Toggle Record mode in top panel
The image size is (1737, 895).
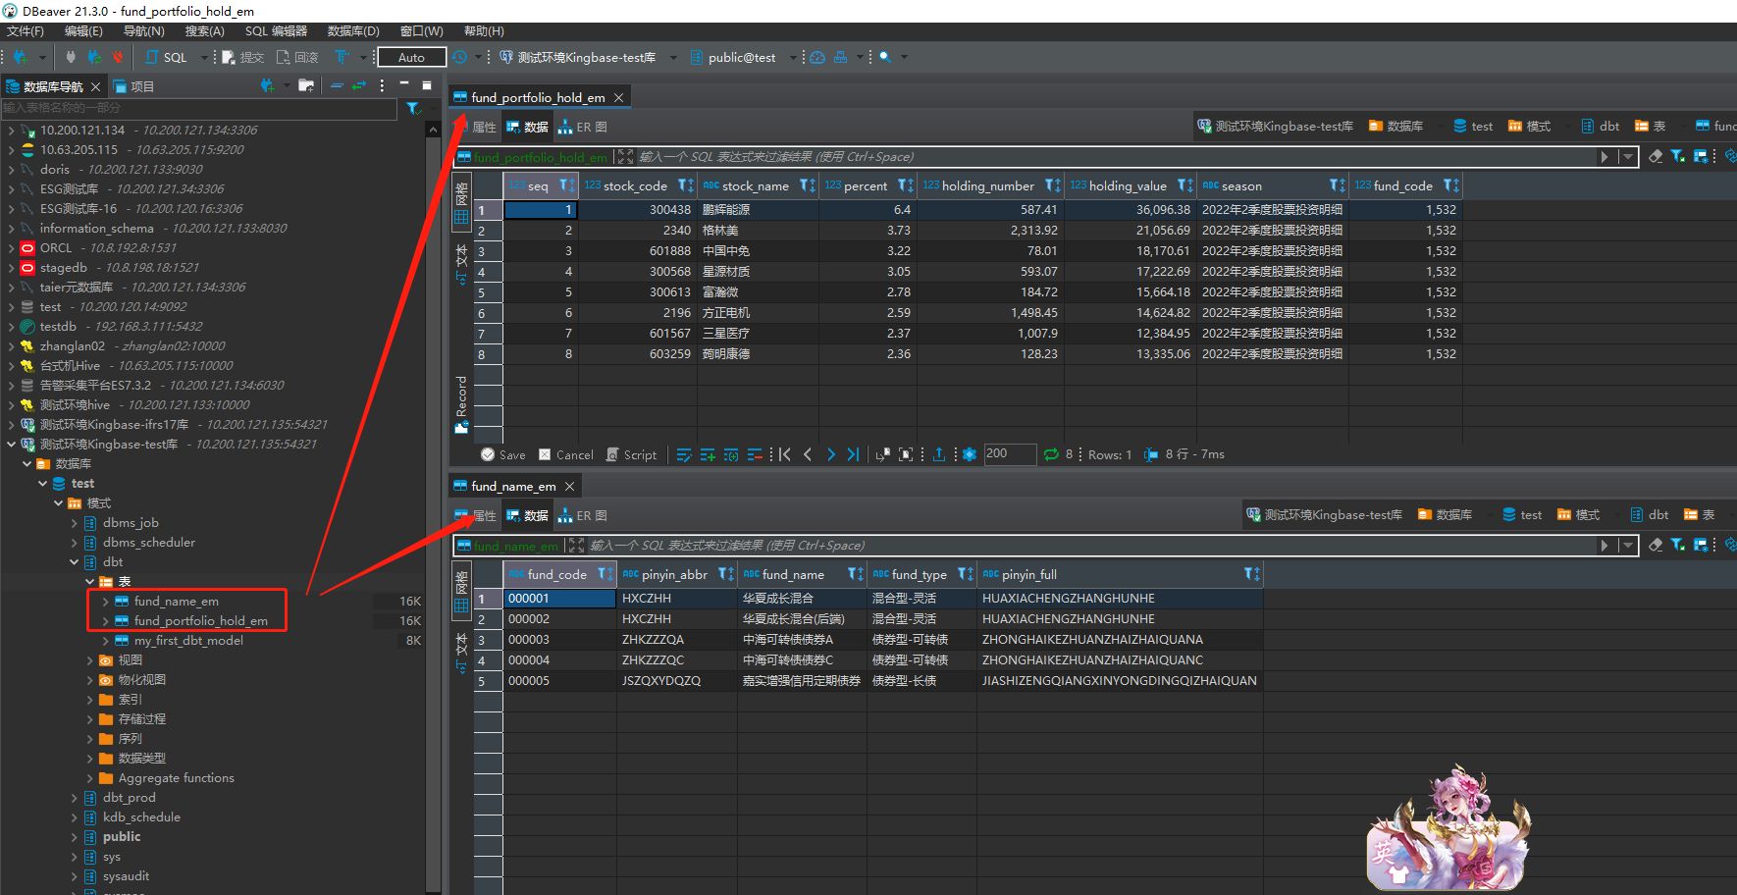[461, 404]
